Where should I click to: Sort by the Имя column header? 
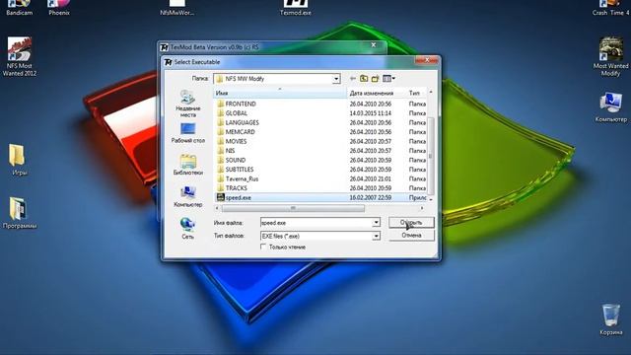[x=280, y=93]
